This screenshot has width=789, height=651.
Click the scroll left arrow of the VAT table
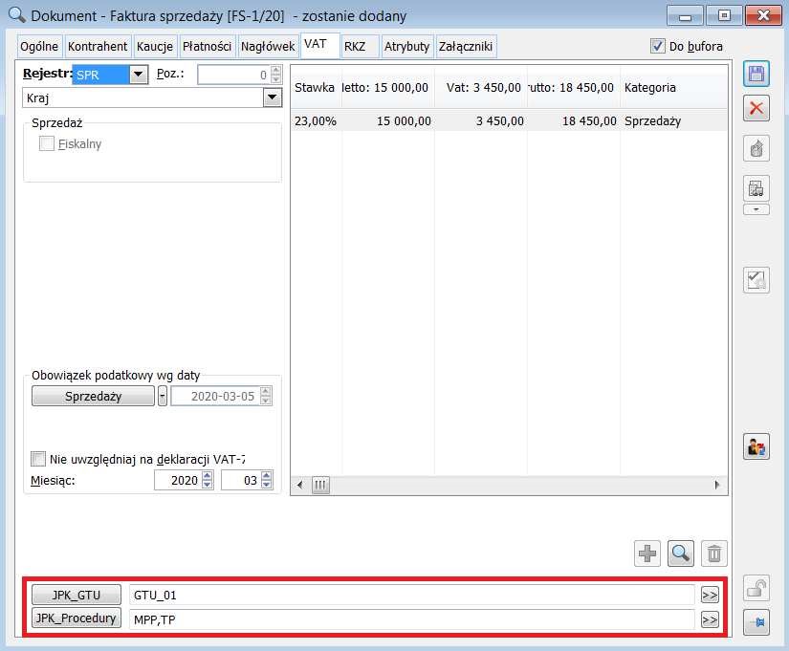tap(300, 486)
